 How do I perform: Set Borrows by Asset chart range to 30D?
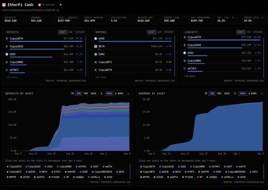(212, 94)
